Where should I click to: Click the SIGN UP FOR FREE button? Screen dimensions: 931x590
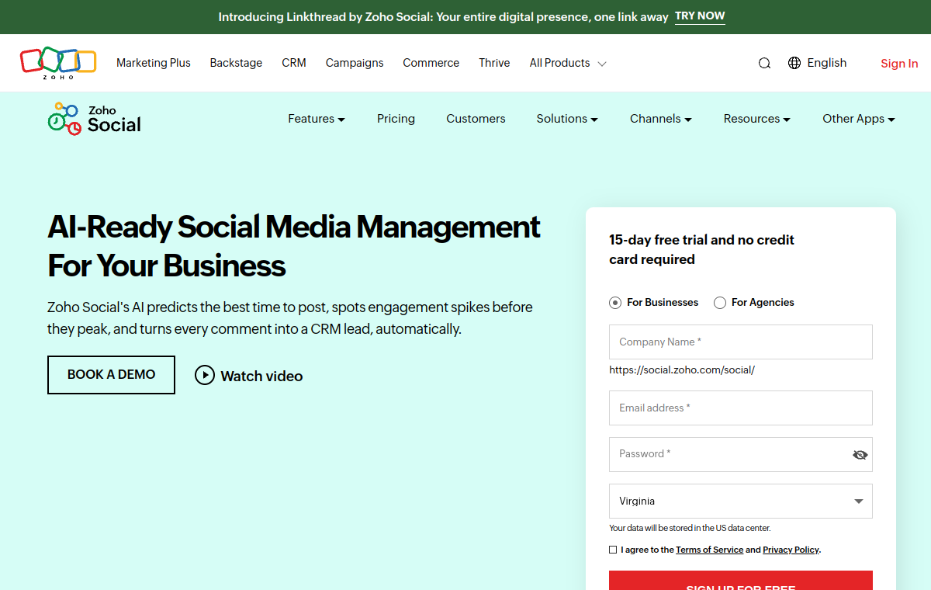(x=741, y=581)
